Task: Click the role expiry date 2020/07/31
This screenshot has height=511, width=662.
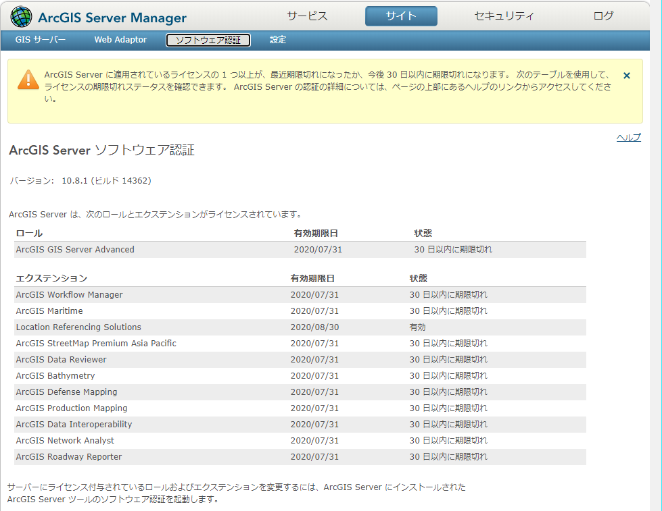Action: coord(318,250)
